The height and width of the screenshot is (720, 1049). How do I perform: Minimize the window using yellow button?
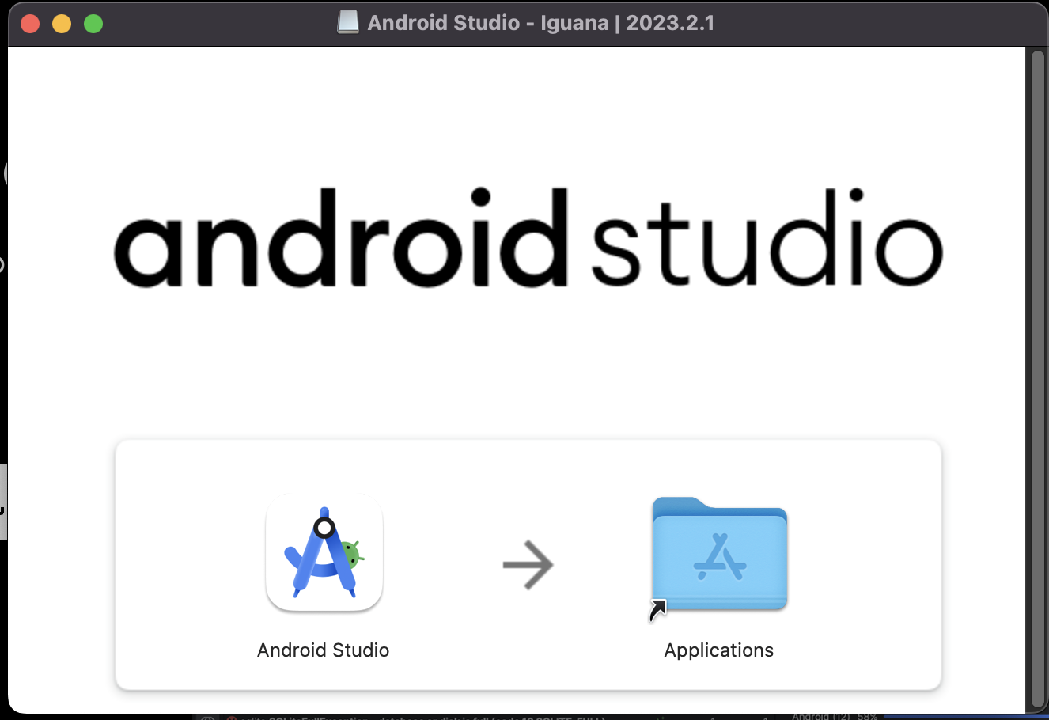coord(62,24)
